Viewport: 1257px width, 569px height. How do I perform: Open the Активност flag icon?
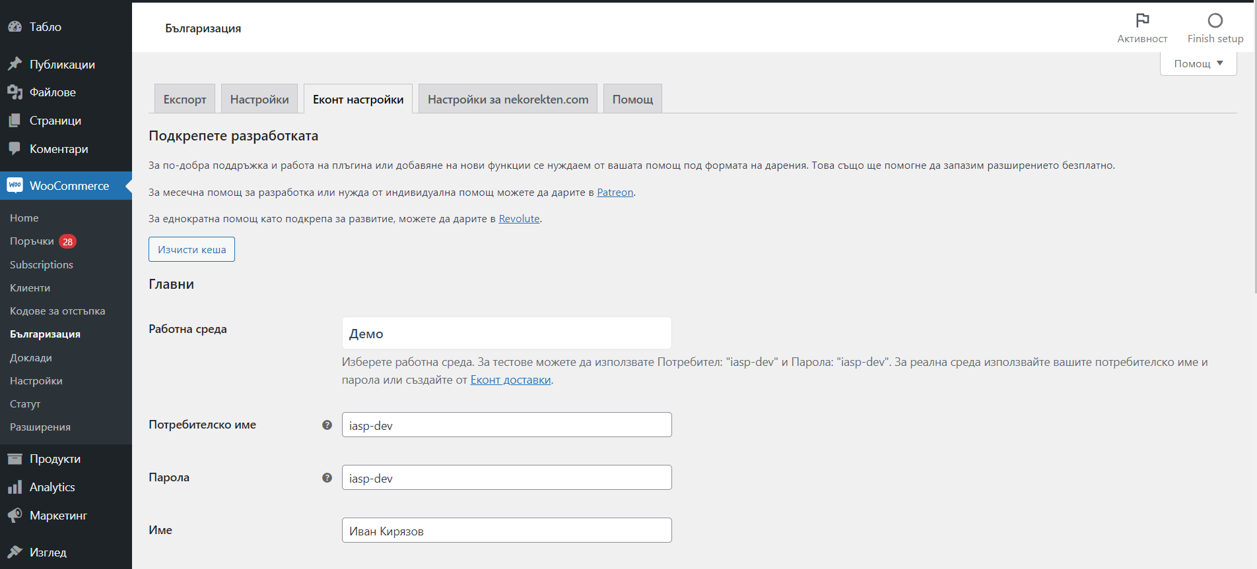coord(1142,20)
